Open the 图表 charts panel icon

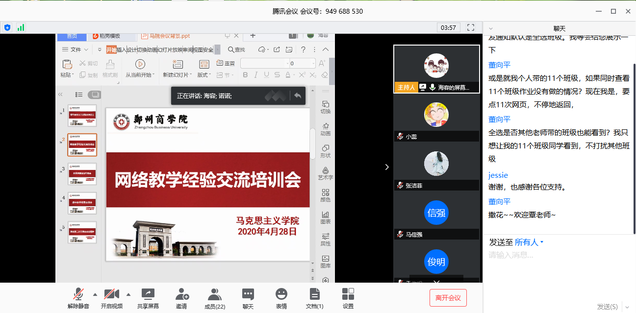coord(325,216)
